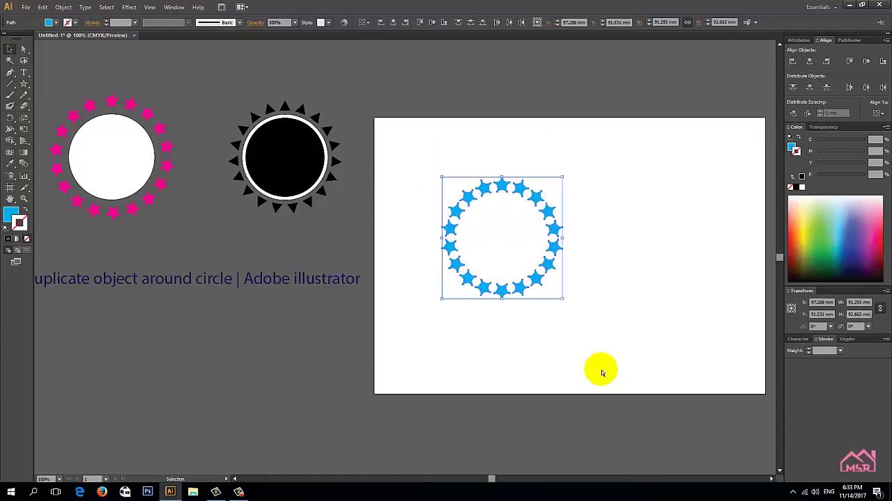Switch to the Transparency tab

tap(823, 127)
